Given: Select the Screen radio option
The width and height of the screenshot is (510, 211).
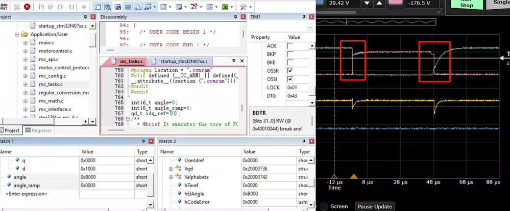Looking at the screenshot, I should tap(324, 206).
